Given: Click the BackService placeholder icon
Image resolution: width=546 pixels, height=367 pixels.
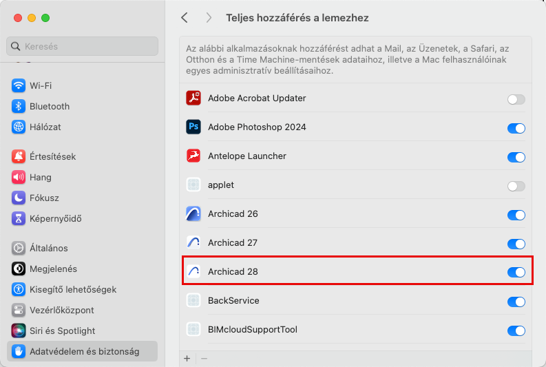Looking at the screenshot, I should [193, 300].
